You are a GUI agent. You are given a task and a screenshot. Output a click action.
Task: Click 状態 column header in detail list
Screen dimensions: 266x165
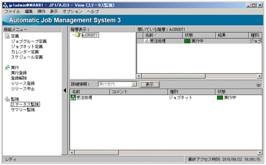pos(239,91)
